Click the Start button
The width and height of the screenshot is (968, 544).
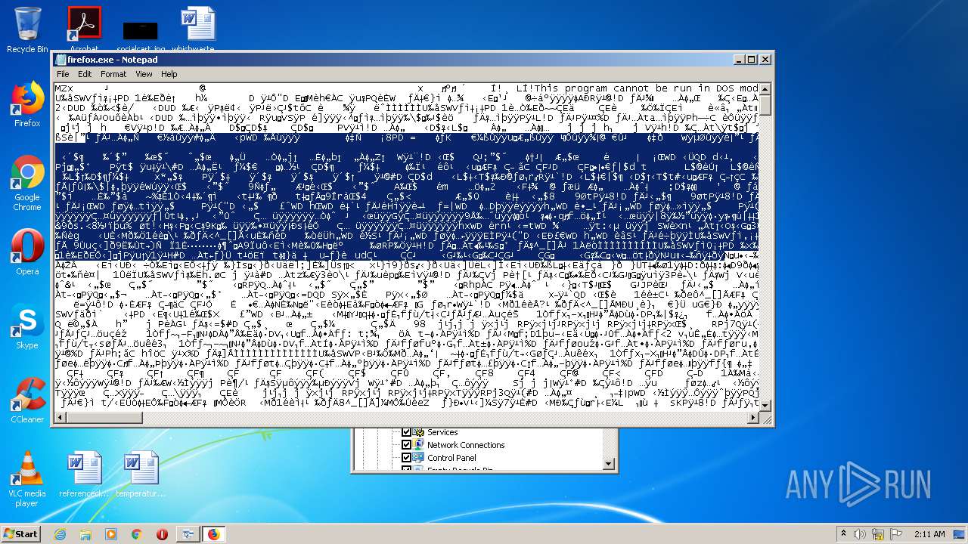(21, 534)
